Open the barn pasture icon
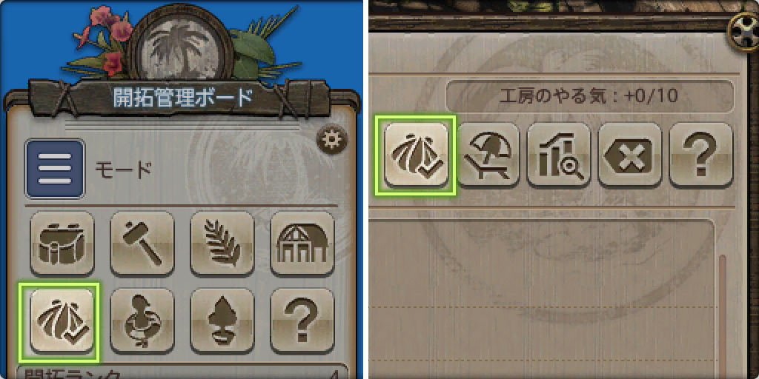759x379 pixels. pyautogui.click(x=302, y=243)
